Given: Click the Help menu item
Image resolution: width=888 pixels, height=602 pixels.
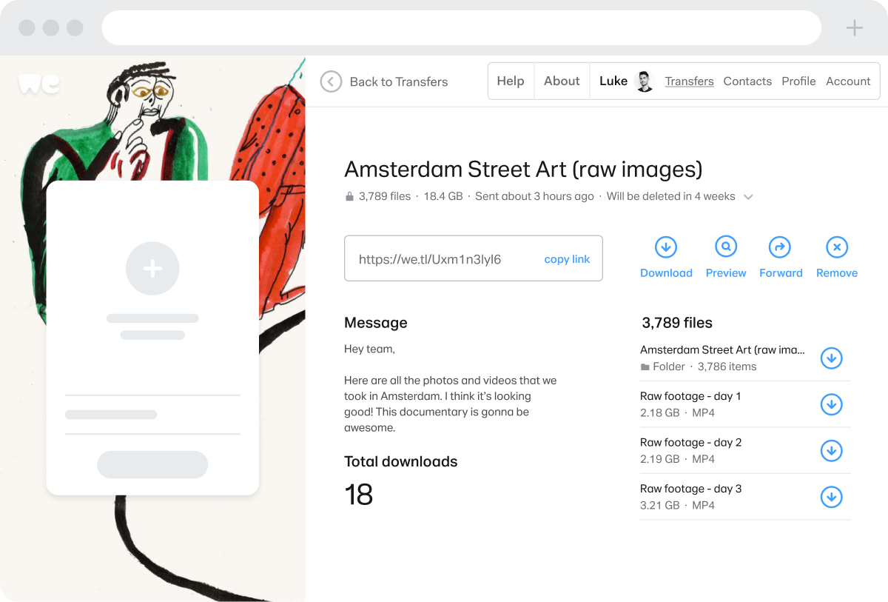Looking at the screenshot, I should click(x=511, y=81).
